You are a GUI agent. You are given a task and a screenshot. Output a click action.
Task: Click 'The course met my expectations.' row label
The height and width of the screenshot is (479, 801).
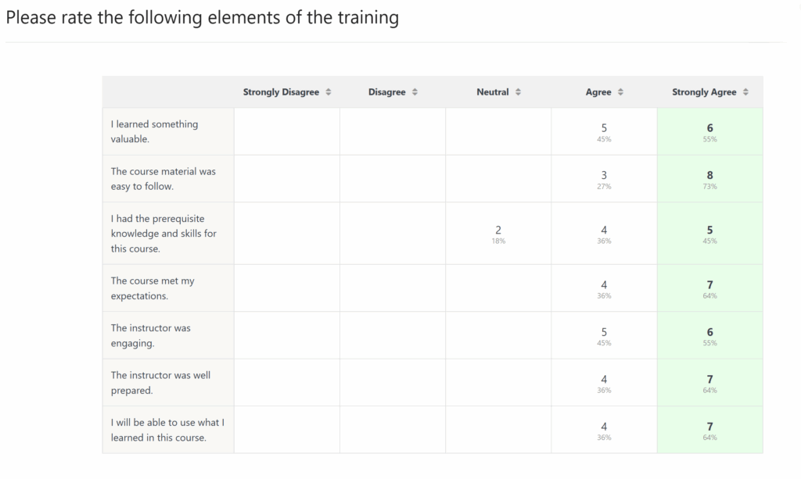click(153, 288)
